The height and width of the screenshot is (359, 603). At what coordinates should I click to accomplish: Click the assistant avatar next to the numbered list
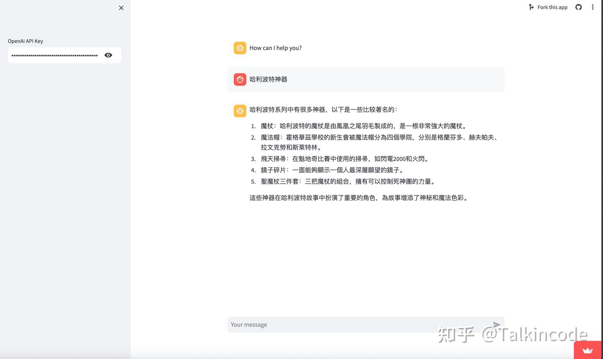click(240, 110)
